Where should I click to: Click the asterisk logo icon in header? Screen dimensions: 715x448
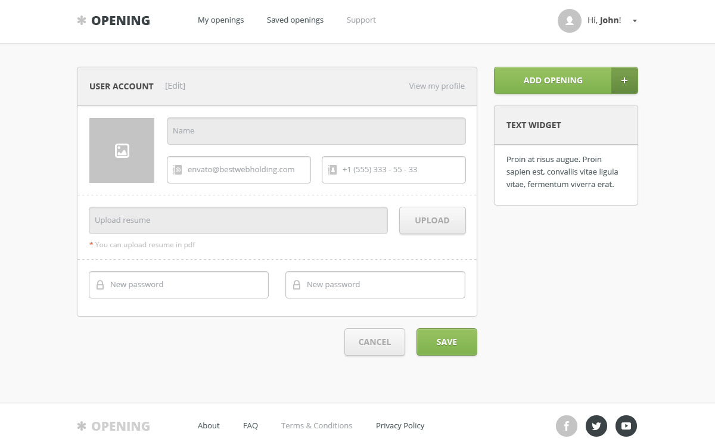pos(82,21)
